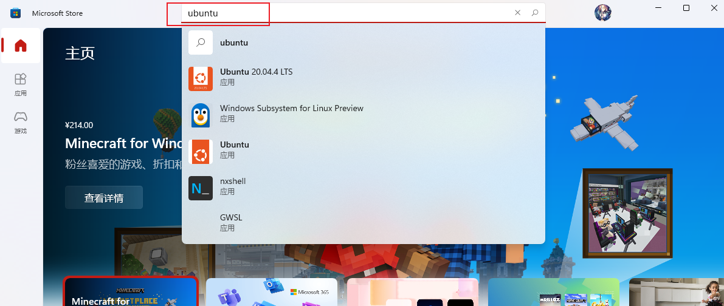
Task: Click the Linux penguin app icon
Action: [x=201, y=115]
